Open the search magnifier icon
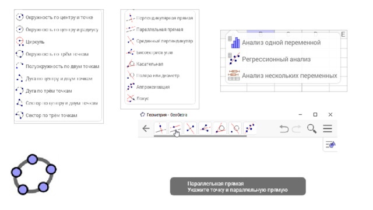373x210 pixels. (x=312, y=128)
